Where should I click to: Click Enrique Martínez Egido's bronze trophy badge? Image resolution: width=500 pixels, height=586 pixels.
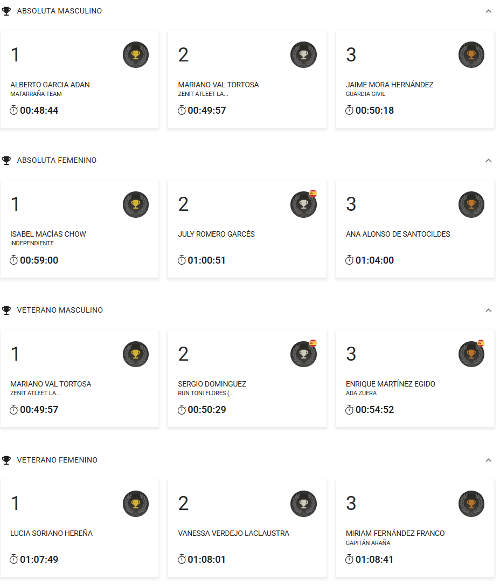coord(471,354)
